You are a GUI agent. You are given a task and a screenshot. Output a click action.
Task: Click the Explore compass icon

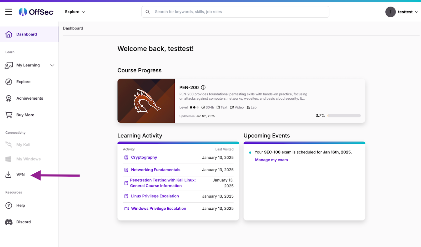(9, 82)
